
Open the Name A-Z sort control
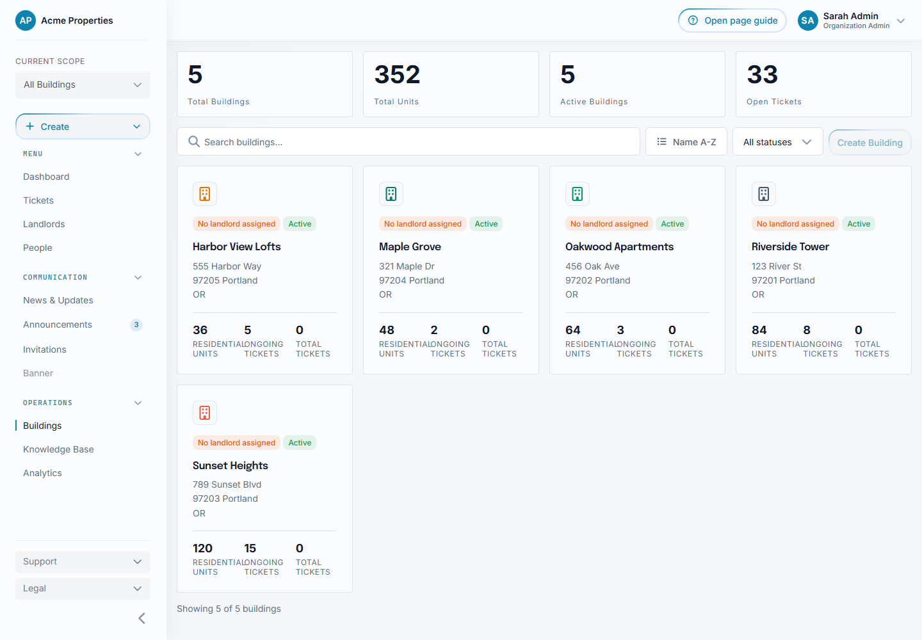[686, 141]
